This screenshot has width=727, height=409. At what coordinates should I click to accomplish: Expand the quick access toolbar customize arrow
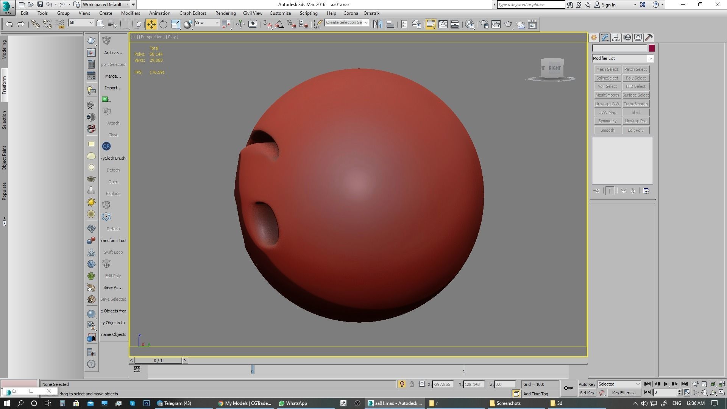[x=133, y=5]
